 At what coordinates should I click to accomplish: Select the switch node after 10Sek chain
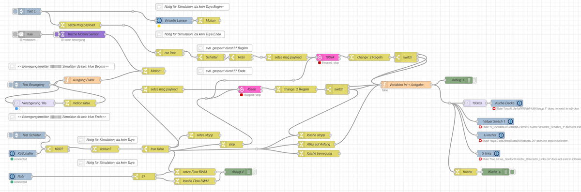click(x=406, y=57)
